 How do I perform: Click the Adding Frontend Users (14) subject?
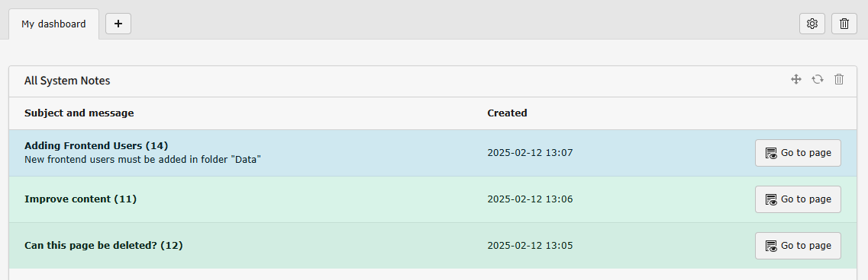[96, 146]
